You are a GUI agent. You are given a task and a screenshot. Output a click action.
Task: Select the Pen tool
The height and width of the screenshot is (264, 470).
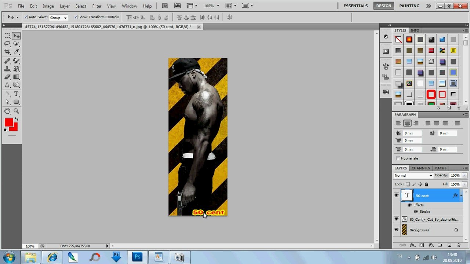tap(7, 94)
